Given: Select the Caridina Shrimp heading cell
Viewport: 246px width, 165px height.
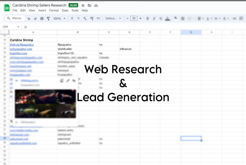Looking at the screenshot, I should (x=33, y=40).
